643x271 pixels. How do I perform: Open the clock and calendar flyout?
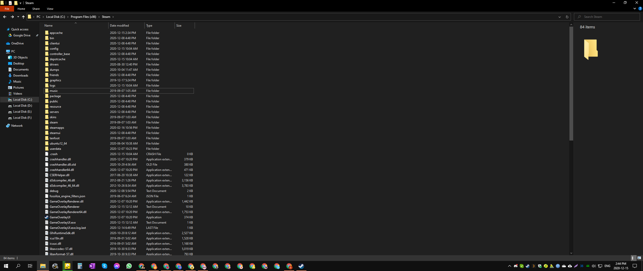tap(621, 266)
